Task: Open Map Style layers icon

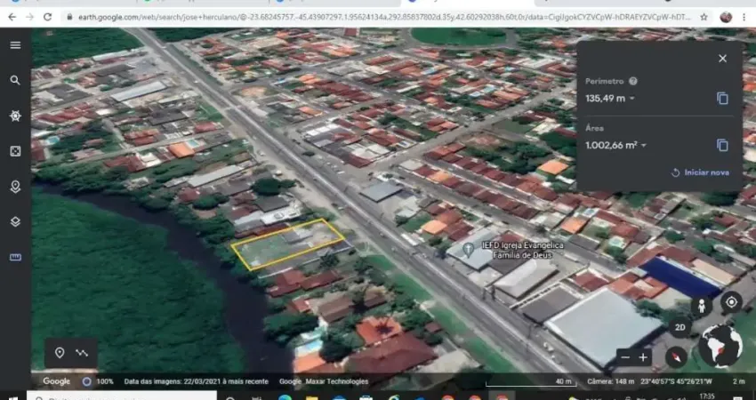Action: tap(15, 221)
